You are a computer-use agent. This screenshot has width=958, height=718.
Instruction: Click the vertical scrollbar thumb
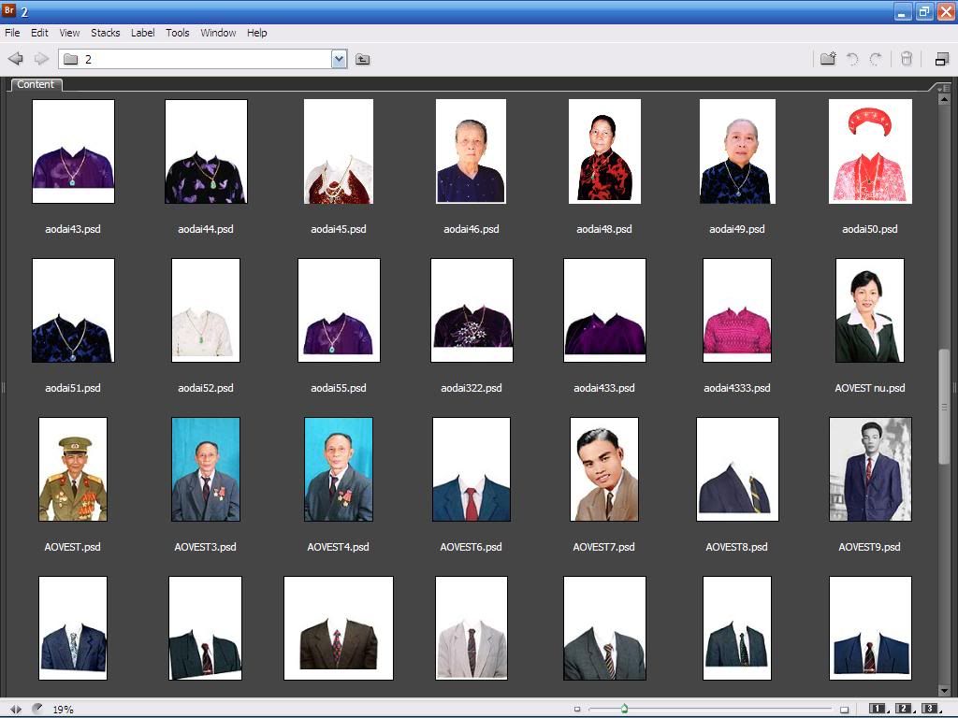(x=944, y=408)
